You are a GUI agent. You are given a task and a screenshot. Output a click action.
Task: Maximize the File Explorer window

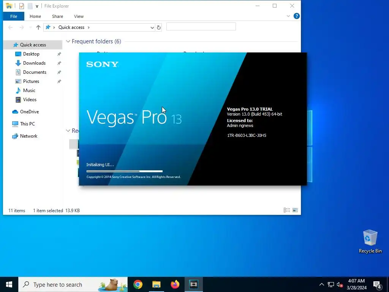[x=275, y=6]
